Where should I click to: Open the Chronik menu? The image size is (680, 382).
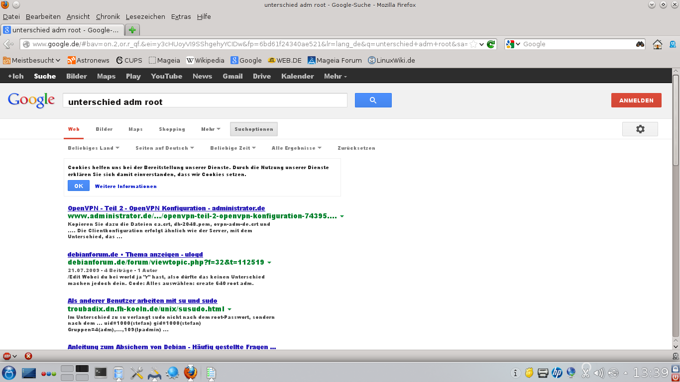[108, 16]
